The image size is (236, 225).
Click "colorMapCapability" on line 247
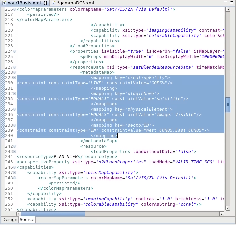109,172
